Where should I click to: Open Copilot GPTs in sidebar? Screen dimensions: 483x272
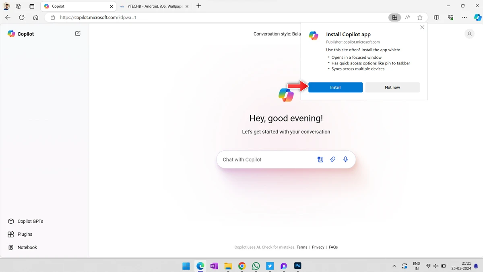pos(26,221)
